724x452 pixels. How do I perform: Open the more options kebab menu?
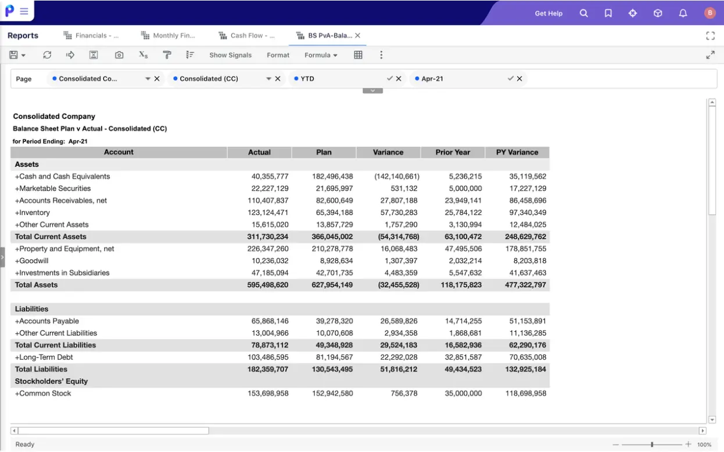tap(381, 55)
